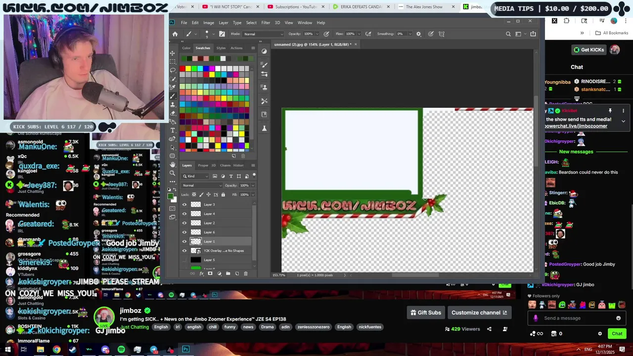Open the Filter menu
The image size is (633, 356).
pyautogui.click(x=266, y=23)
